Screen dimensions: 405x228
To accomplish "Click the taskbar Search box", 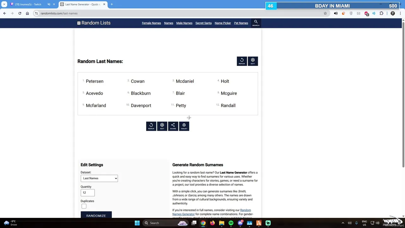I will tap(166, 223).
